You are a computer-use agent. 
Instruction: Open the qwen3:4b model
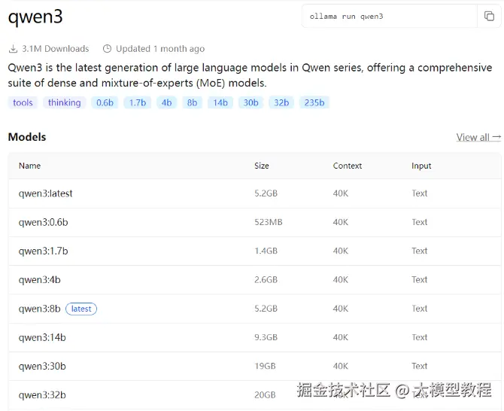click(x=40, y=280)
